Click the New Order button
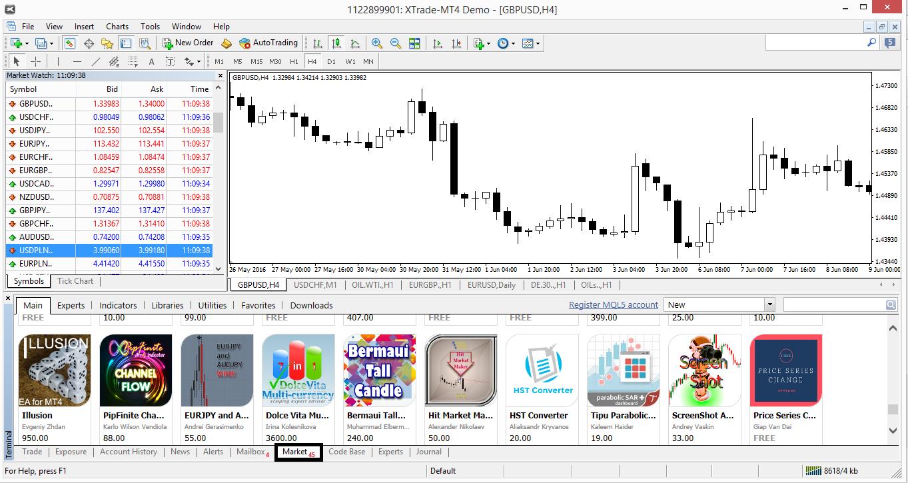The height and width of the screenshot is (483, 908). [188, 43]
